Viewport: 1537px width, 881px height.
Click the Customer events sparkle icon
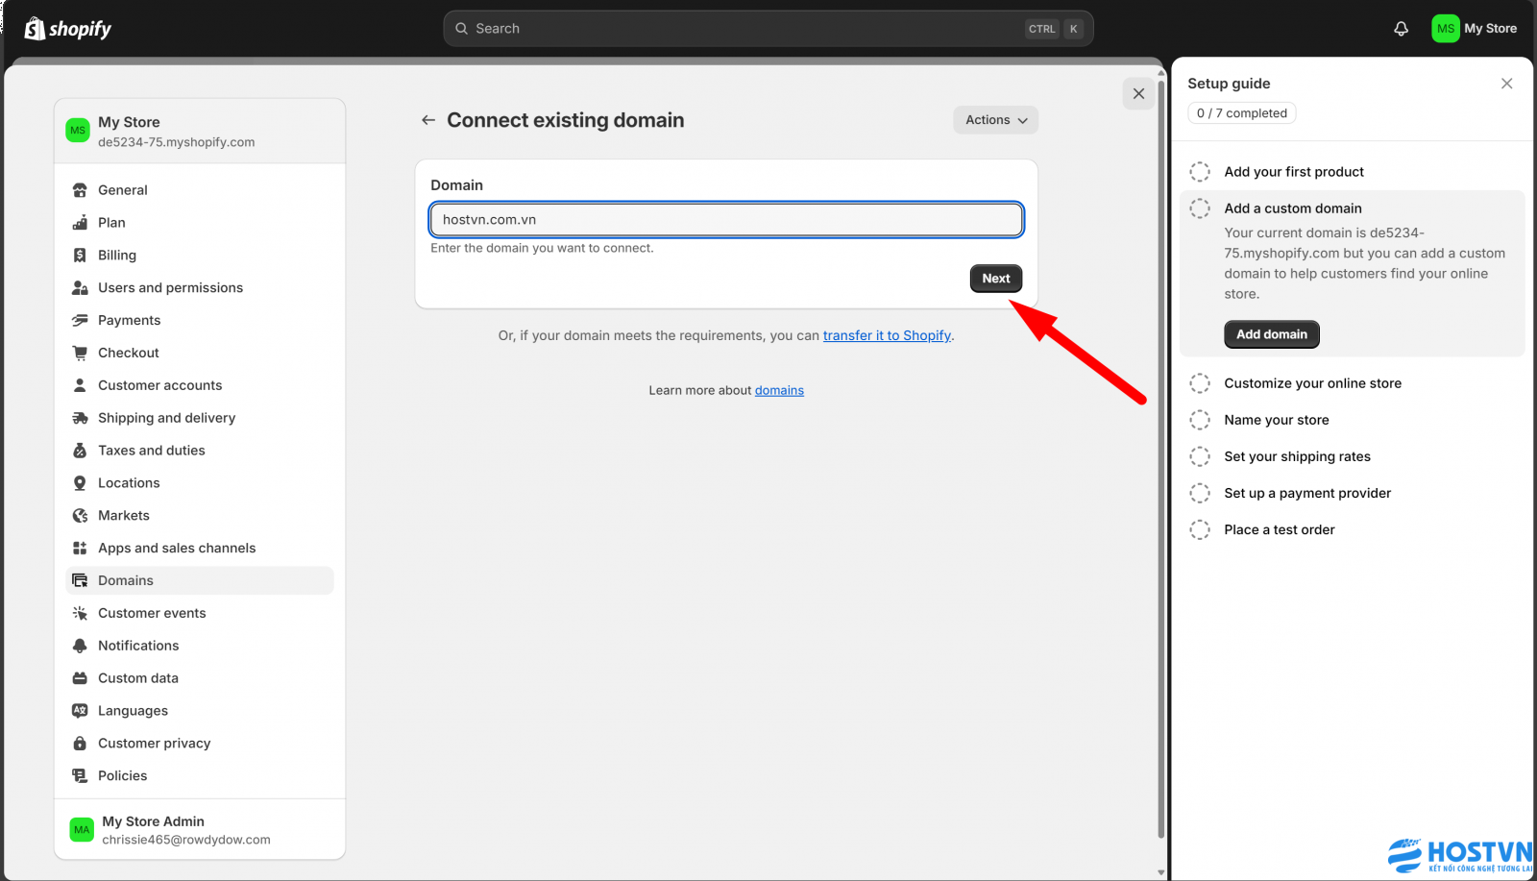coord(80,613)
